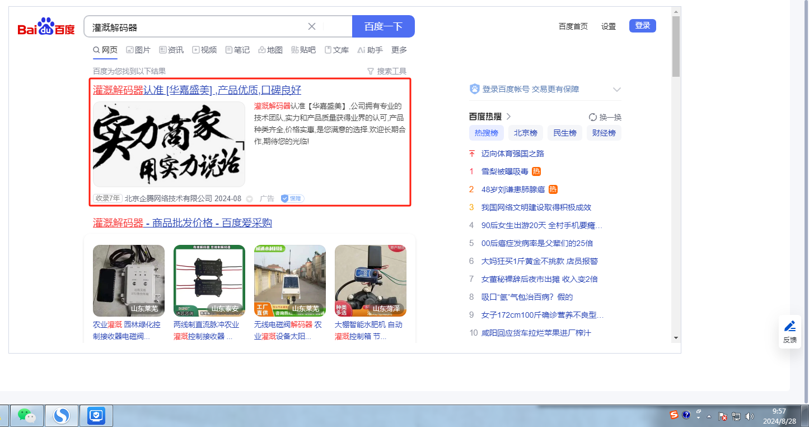Click the volume speaker tray icon
This screenshot has height=427, width=809.
click(x=750, y=416)
